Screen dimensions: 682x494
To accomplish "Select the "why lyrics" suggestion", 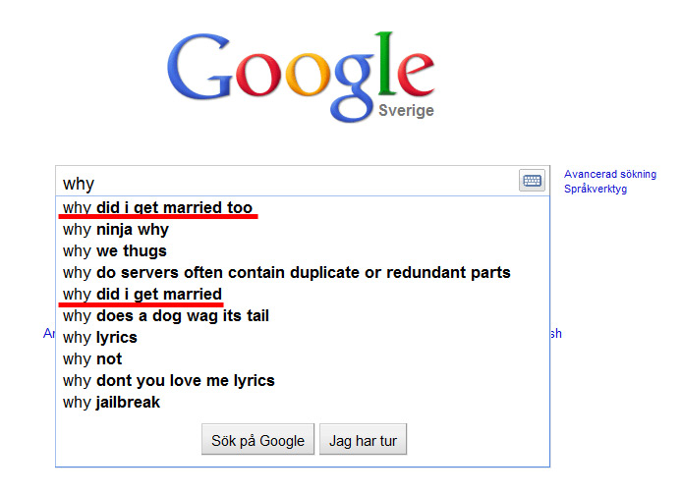I will 100,338.
